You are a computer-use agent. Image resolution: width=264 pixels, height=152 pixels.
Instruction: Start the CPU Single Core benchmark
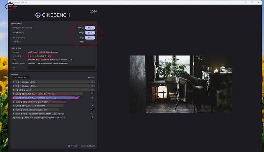click(90, 38)
